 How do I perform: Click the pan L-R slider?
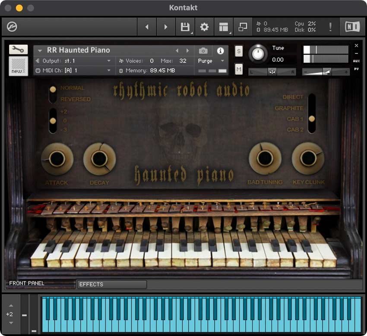pyautogui.click(x=272, y=72)
